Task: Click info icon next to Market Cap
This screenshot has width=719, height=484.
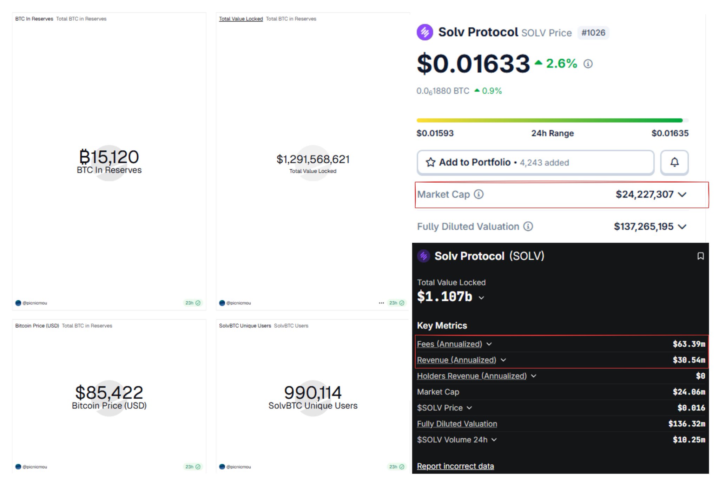Action: click(x=479, y=194)
